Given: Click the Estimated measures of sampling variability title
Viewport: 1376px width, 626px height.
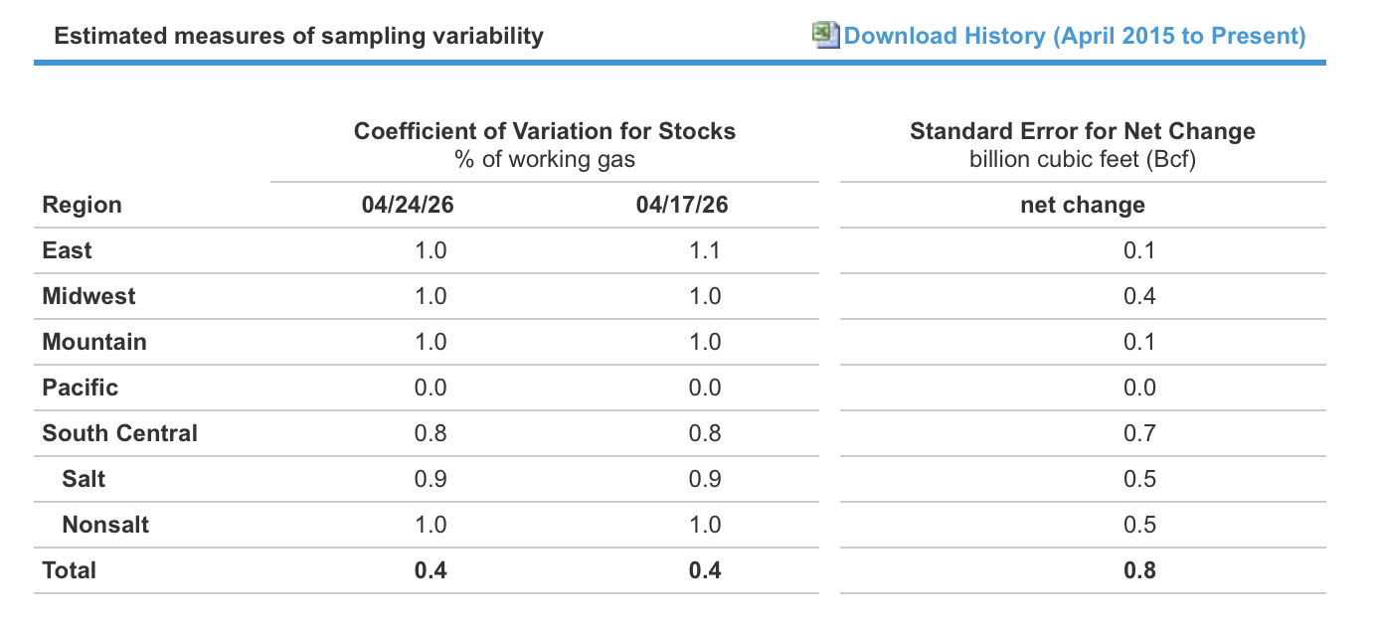Looking at the screenshot, I should (x=298, y=37).
